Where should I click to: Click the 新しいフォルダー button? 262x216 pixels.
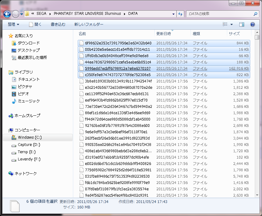click(89, 24)
